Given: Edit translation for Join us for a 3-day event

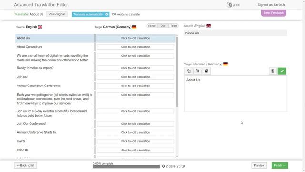Looking at the screenshot, I should pyautogui.click(x=135, y=111).
